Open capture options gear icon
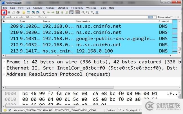 point(18,12)
